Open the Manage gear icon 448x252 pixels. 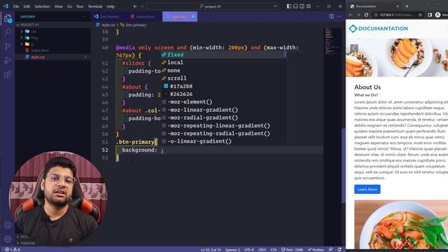point(8,239)
